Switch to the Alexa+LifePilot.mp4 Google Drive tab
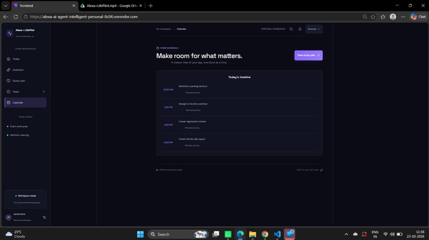 pyautogui.click(x=112, y=6)
